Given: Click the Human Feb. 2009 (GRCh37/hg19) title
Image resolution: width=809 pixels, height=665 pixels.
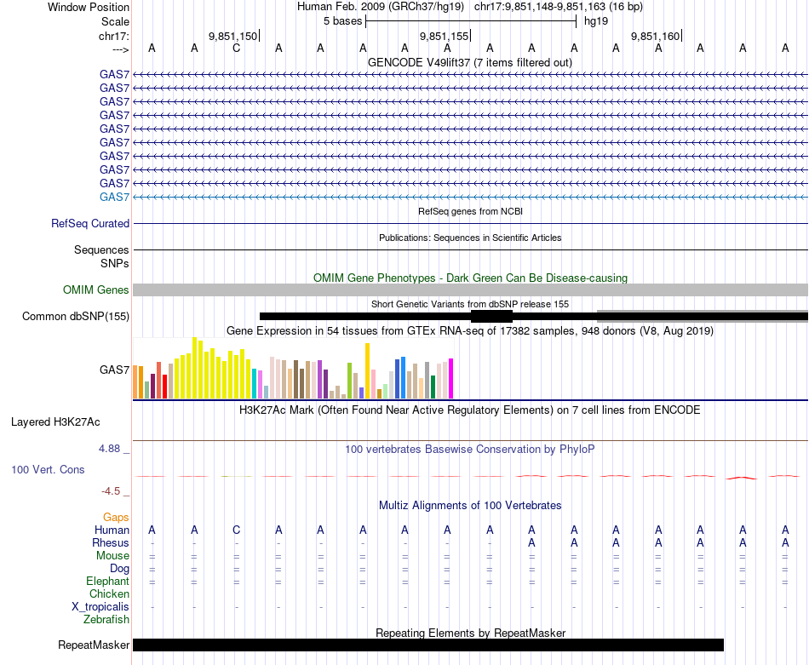Looking at the screenshot, I should pyautogui.click(x=381, y=7).
